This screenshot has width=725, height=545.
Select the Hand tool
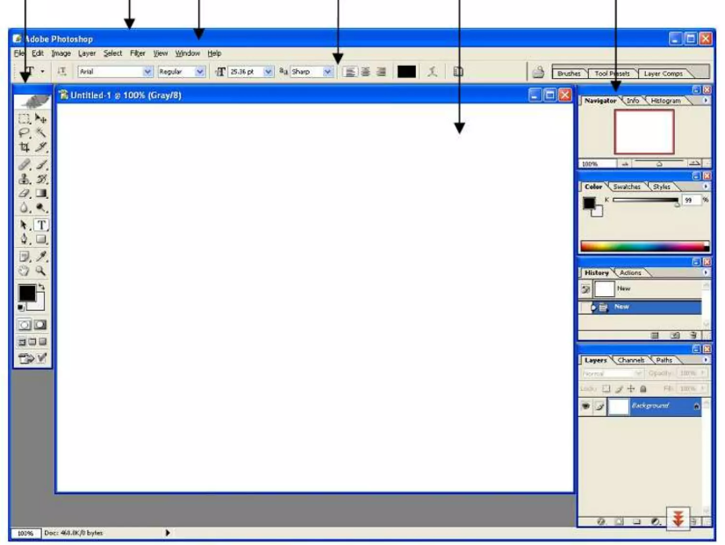[x=25, y=272]
